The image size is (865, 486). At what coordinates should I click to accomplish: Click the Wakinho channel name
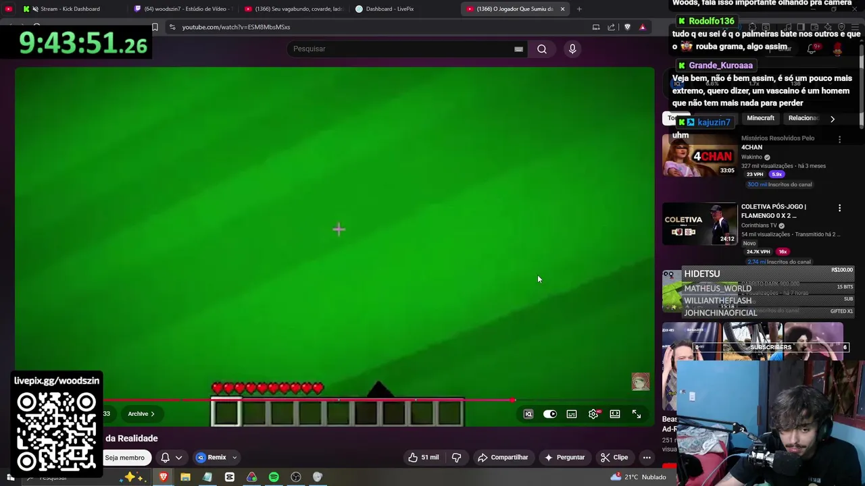[x=751, y=157]
